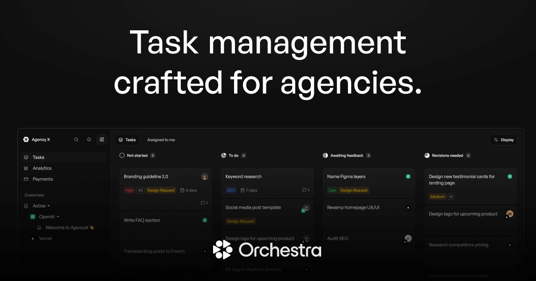The width and height of the screenshot is (536, 281).
Task: Click the red High priority chip
Action: (x=129, y=190)
